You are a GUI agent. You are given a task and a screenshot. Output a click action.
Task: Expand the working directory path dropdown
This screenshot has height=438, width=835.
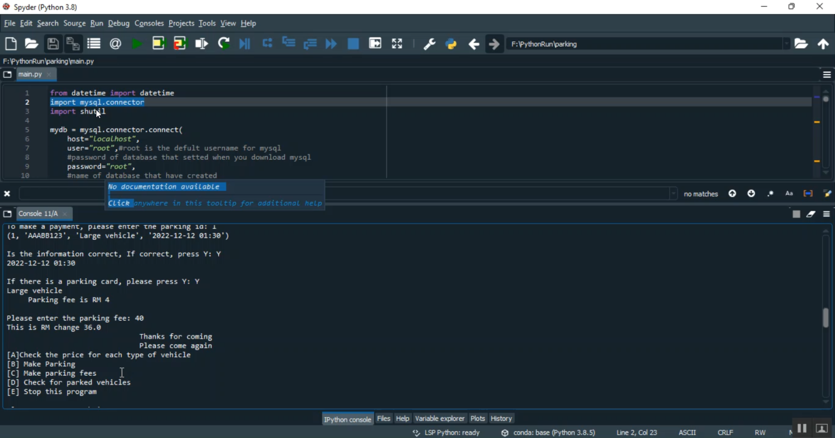787,44
